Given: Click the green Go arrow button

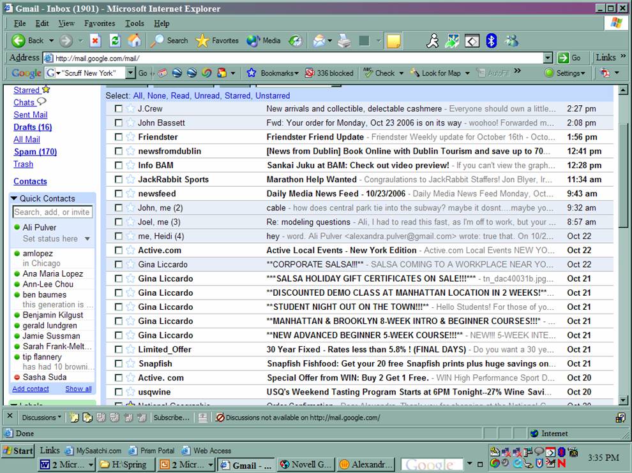Looking at the screenshot, I should pyautogui.click(x=563, y=58).
